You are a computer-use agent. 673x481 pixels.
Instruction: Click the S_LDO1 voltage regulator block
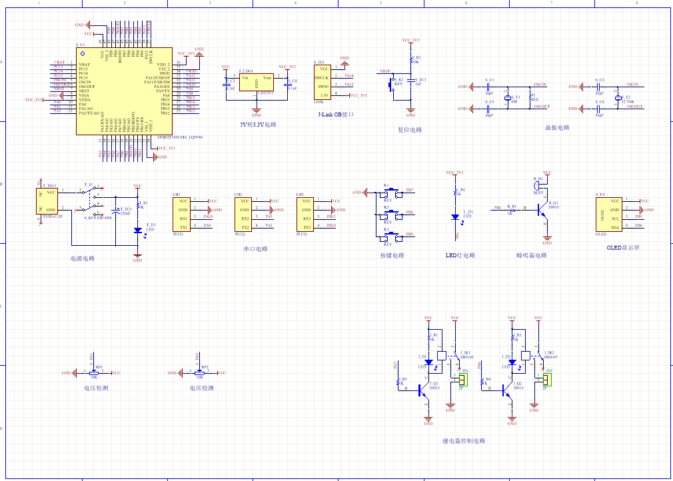coord(256,83)
